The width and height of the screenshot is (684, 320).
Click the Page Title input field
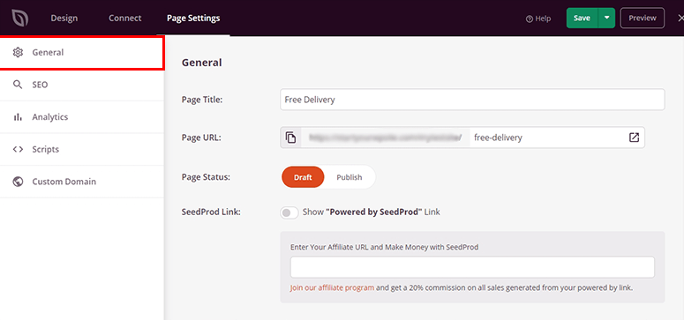(x=472, y=100)
